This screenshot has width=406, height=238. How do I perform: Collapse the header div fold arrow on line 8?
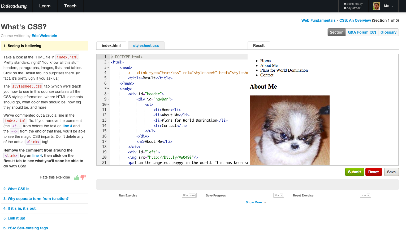[x=108, y=94]
